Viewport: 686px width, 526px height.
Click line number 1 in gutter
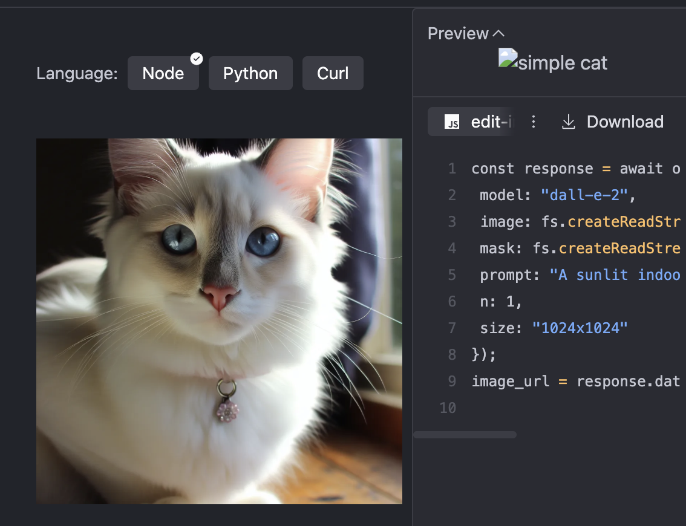[452, 169]
